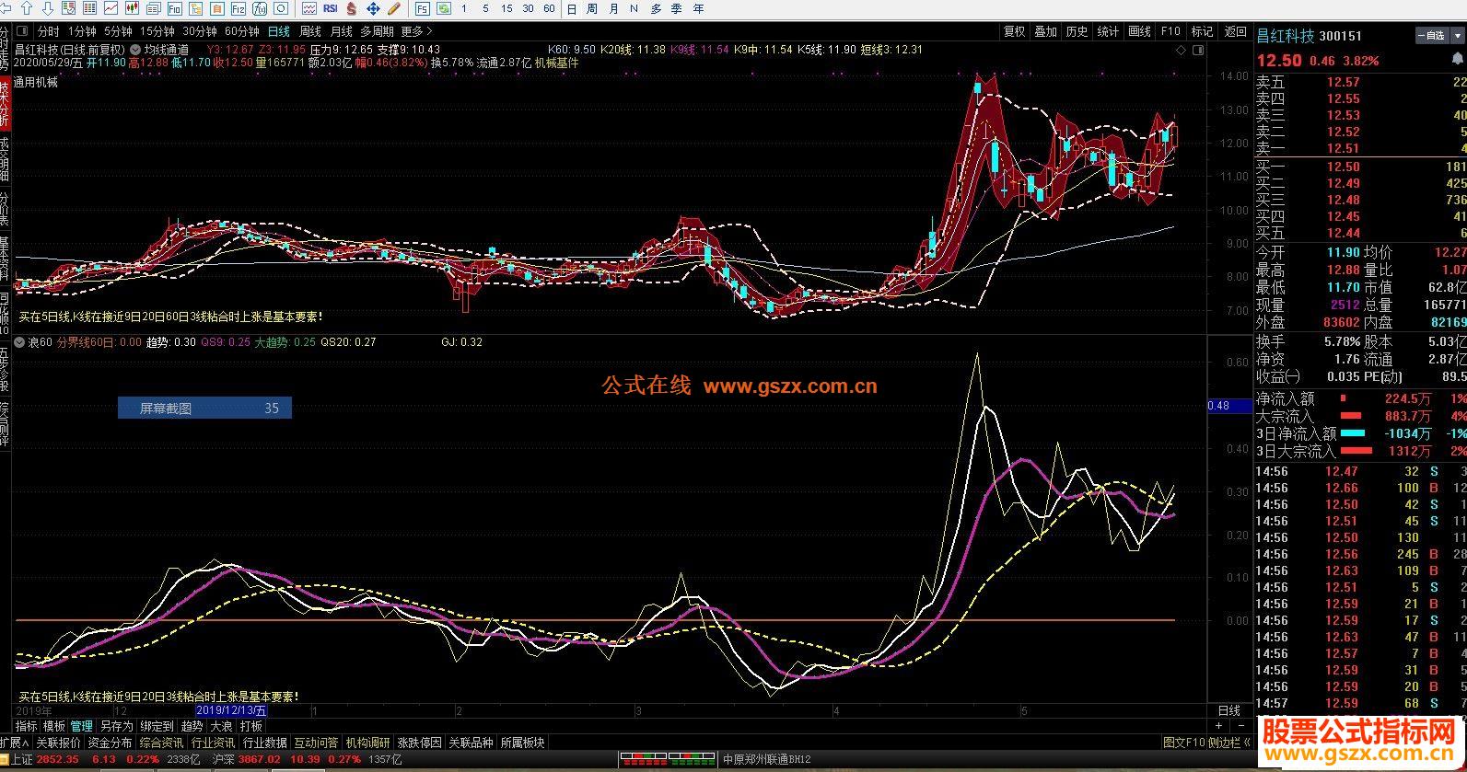Select the 60分钟 period tab
The image size is (1467, 772).
coord(242,31)
